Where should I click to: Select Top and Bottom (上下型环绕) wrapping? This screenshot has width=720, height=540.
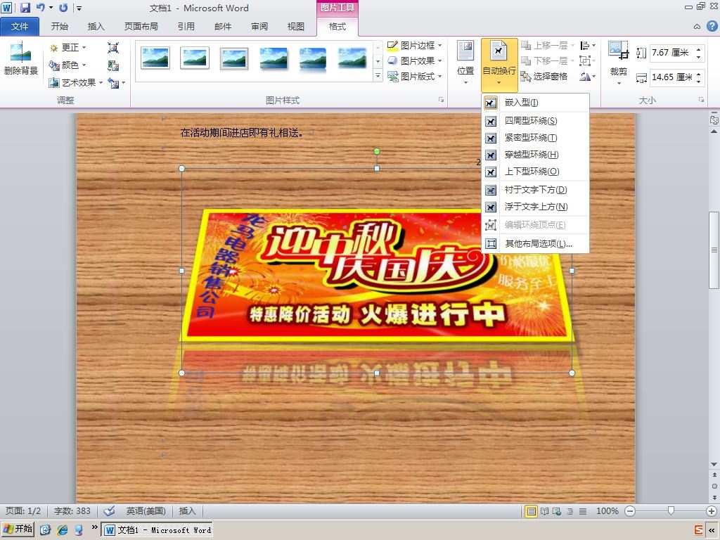tap(535, 172)
